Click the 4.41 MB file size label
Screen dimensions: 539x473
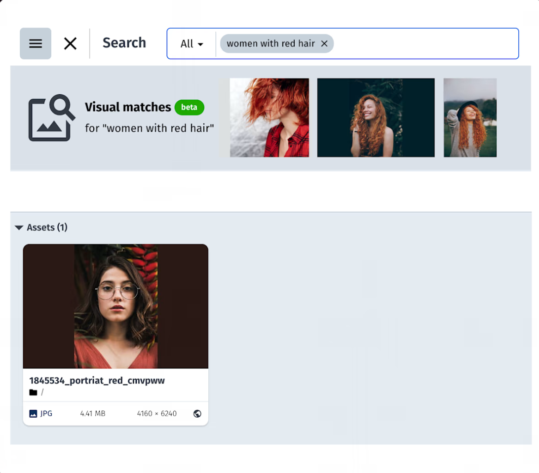93,414
